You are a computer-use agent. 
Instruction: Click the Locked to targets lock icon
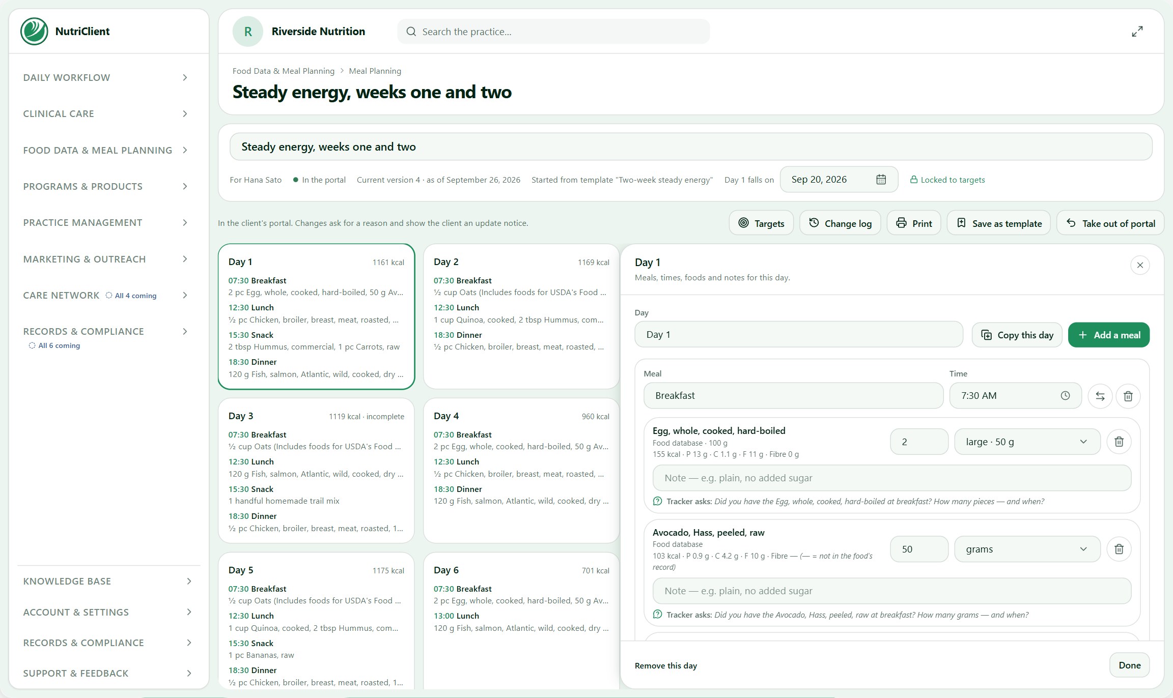pos(913,180)
